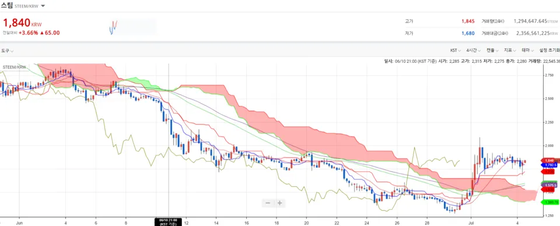The image size is (560, 226).
Task: Open the 도구 tools dropdown
Action: 7,51
